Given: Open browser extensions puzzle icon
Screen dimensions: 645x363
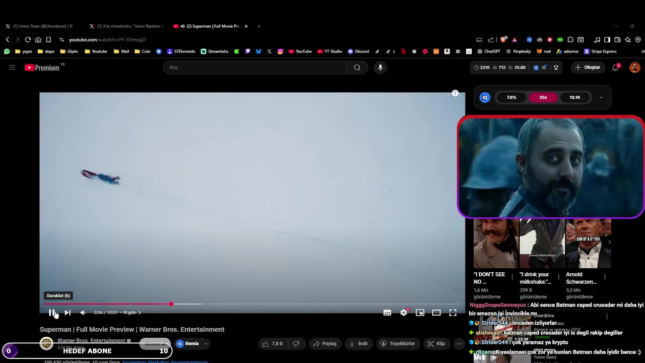Looking at the screenshot, I should [570, 40].
